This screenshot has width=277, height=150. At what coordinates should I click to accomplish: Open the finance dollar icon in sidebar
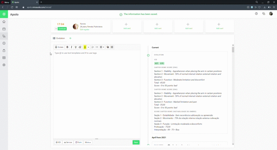[4, 43]
